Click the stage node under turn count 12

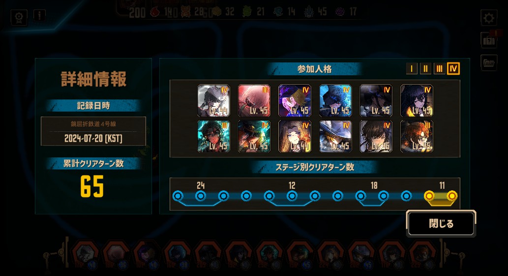(292, 196)
